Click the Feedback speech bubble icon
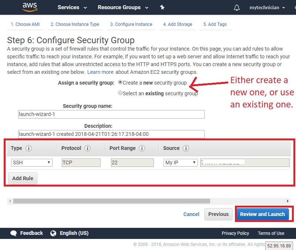The image size is (296, 250). click(14, 233)
